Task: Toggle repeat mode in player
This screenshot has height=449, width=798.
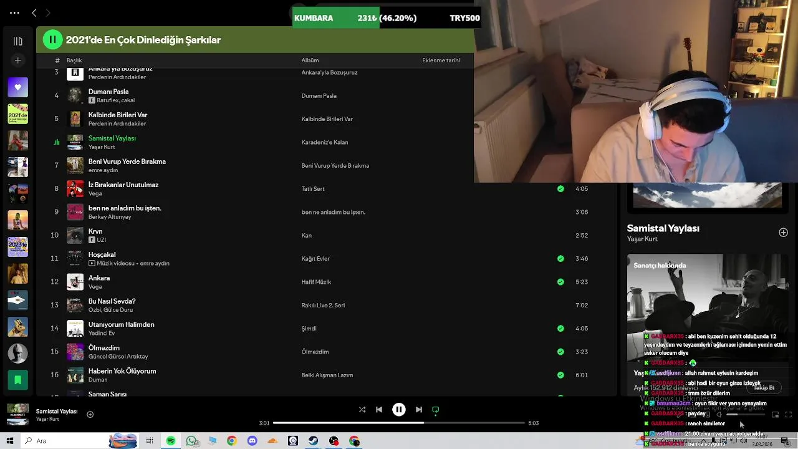Action: (436, 410)
